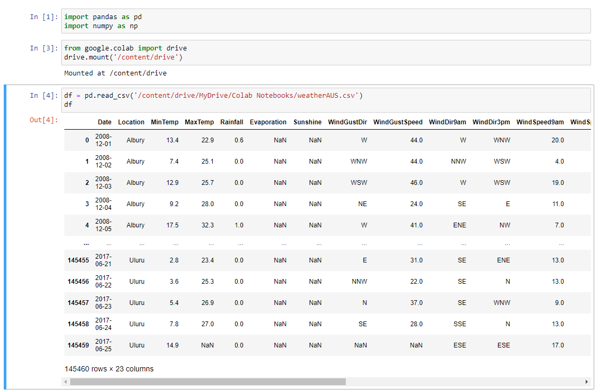This screenshot has width=599, height=390.
Task: Click the Sunshine column header
Action: tap(307, 122)
